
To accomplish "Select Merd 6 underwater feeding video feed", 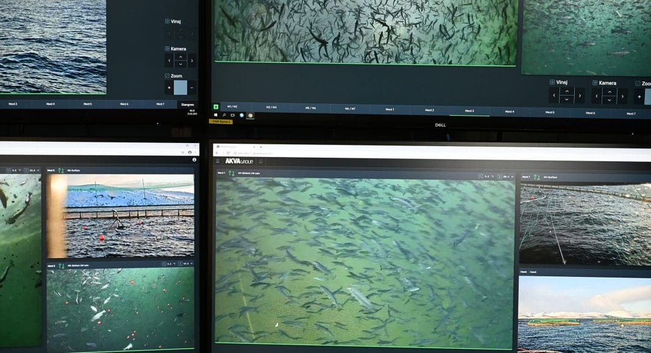I will point(121,309).
